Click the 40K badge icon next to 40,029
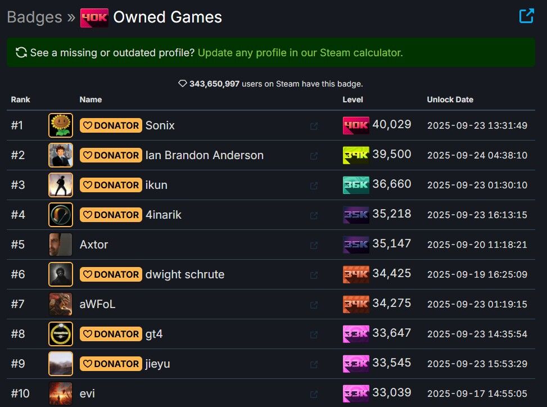The height and width of the screenshot is (407, 547). [356, 125]
